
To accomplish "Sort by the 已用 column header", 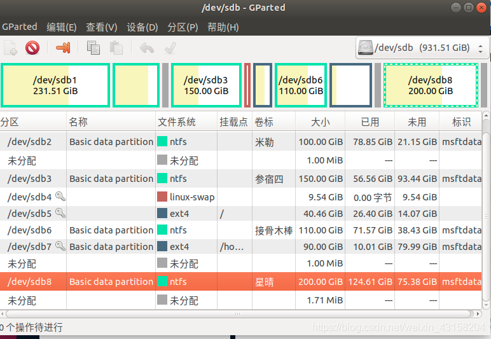I will click(370, 121).
